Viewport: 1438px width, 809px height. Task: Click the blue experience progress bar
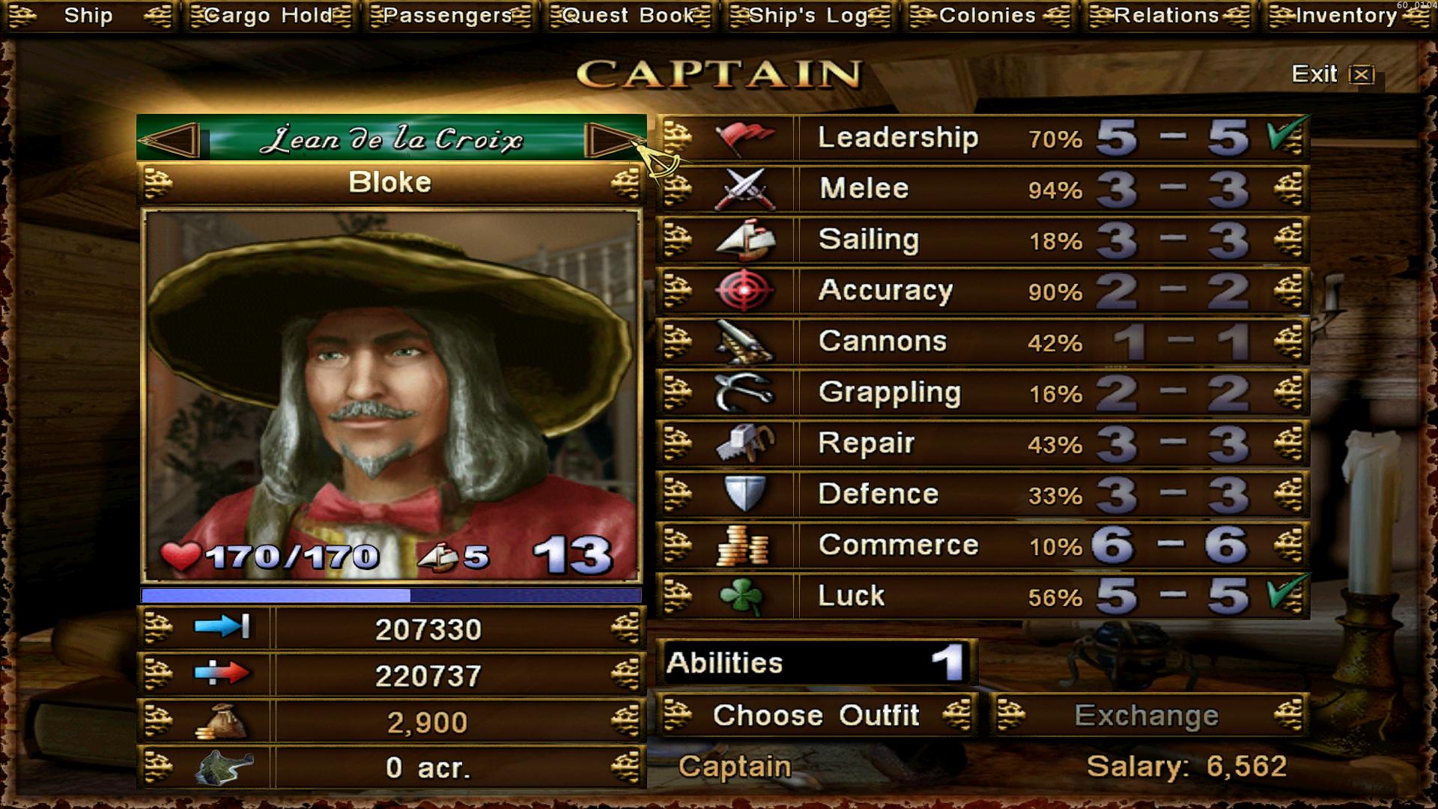pos(392,596)
